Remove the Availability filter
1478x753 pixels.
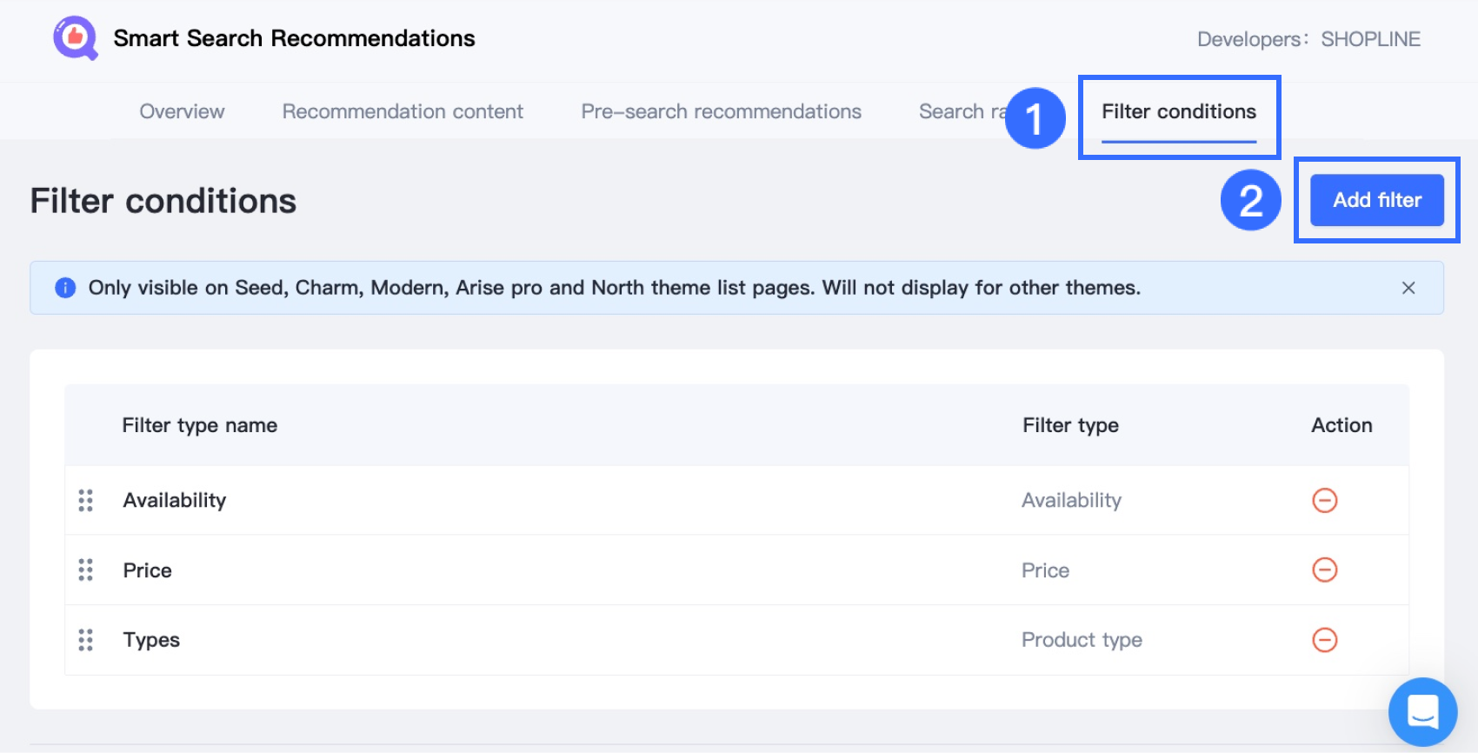pyautogui.click(x=1324, y=500)
